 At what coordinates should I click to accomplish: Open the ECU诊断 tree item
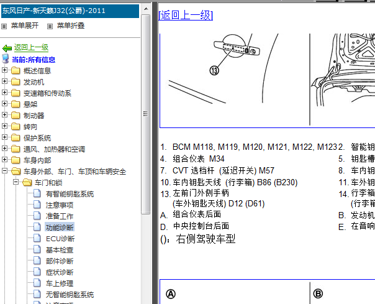(60, 239)
